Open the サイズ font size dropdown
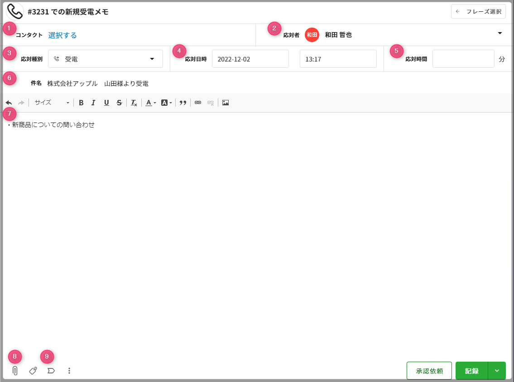The height and width of the screenshot is (382, 514). pos(52,103)
